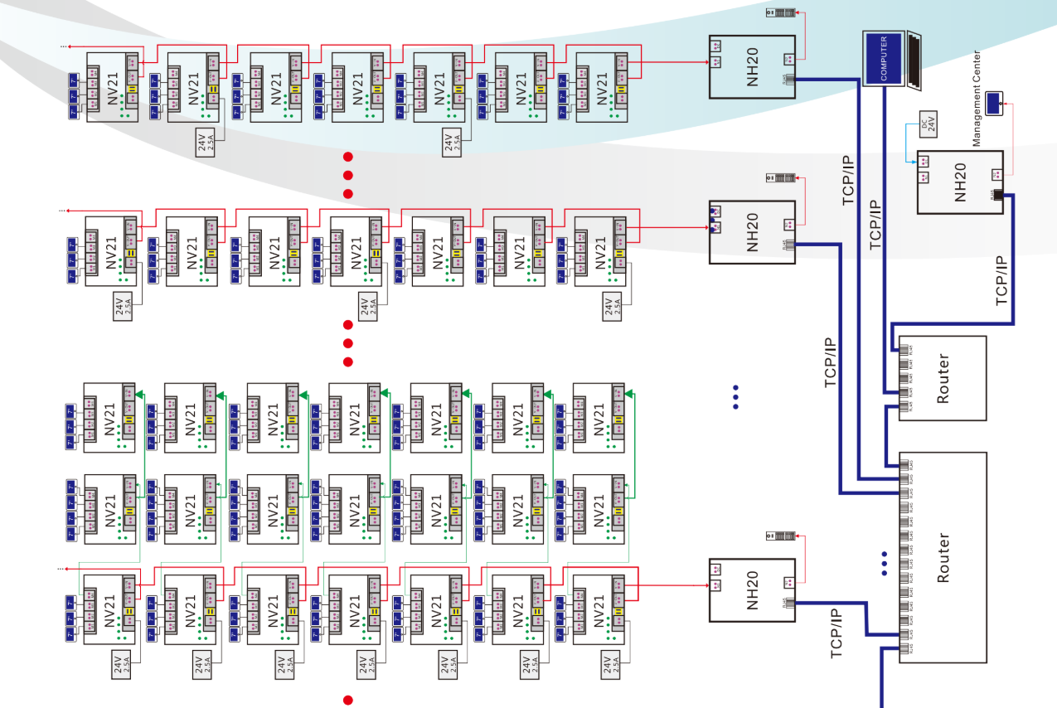Image resolution: width=1057 pixels, height=708 pixels.
Task: Select the large lower Router box
Action: coord(943,557)
